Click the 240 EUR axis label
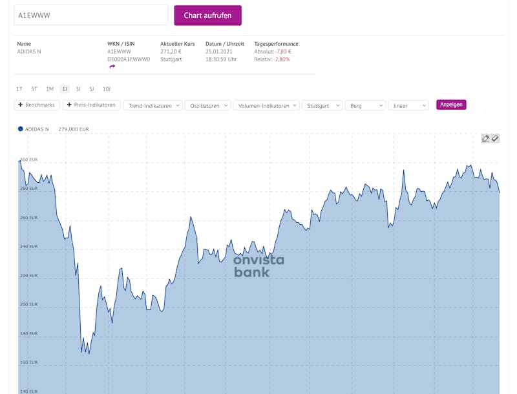Viewport: 517px width, 394px height. point(29,247)
